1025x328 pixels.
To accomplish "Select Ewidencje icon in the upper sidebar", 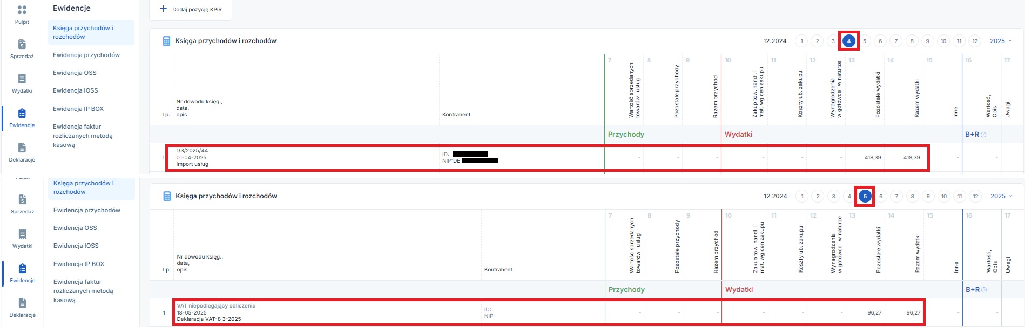I will pos(22,114).
